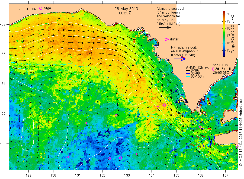Click the '80-150m' depth label
The image size is (244, 179).
click(197, 76)
